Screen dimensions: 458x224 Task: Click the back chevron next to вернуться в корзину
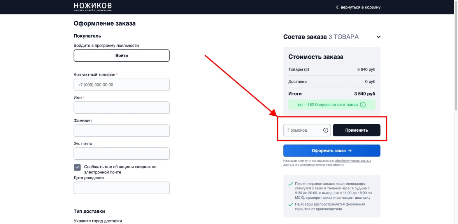tap(337, 7)
